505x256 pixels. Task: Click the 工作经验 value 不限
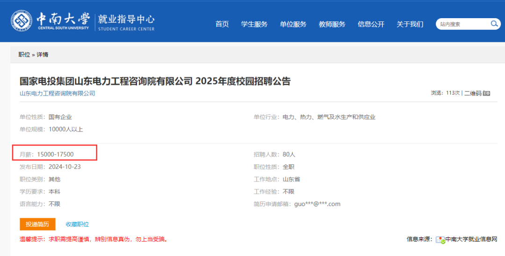[x=289, y=192]
